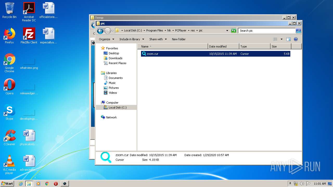Select Downloads in the navigation pane
The height and width of the screenshot is (187, 333).
point(116,58)
